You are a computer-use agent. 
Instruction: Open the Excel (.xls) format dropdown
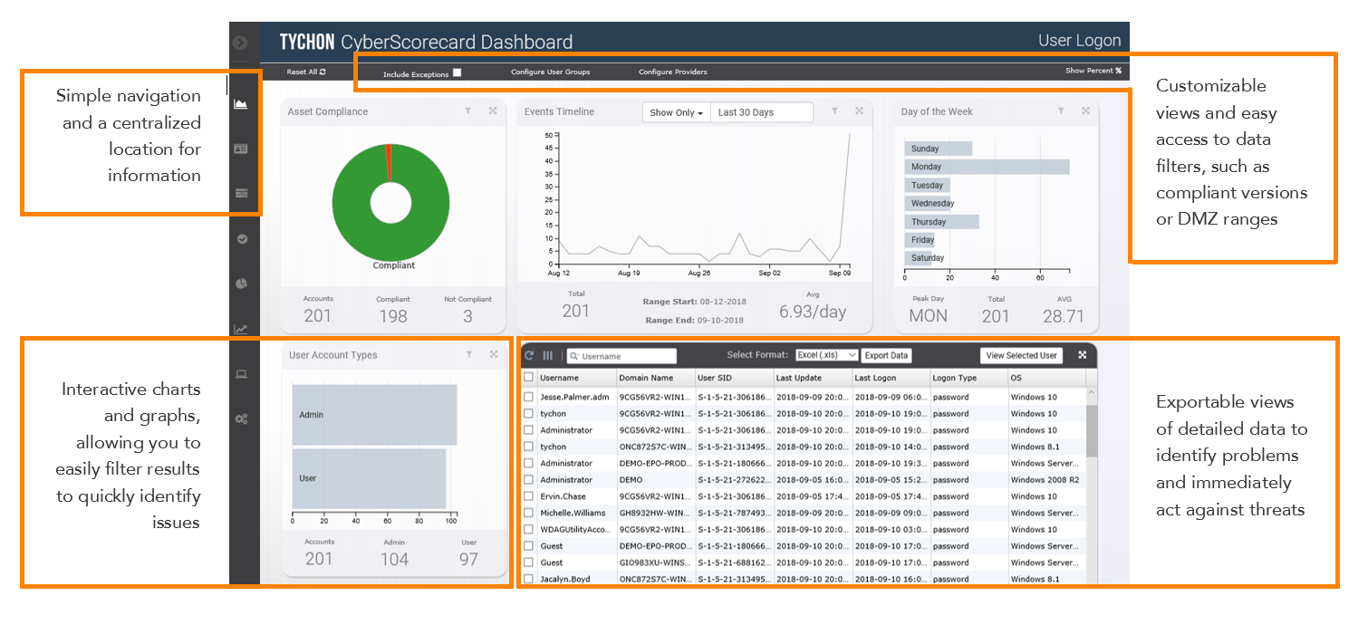coord(826,355)
